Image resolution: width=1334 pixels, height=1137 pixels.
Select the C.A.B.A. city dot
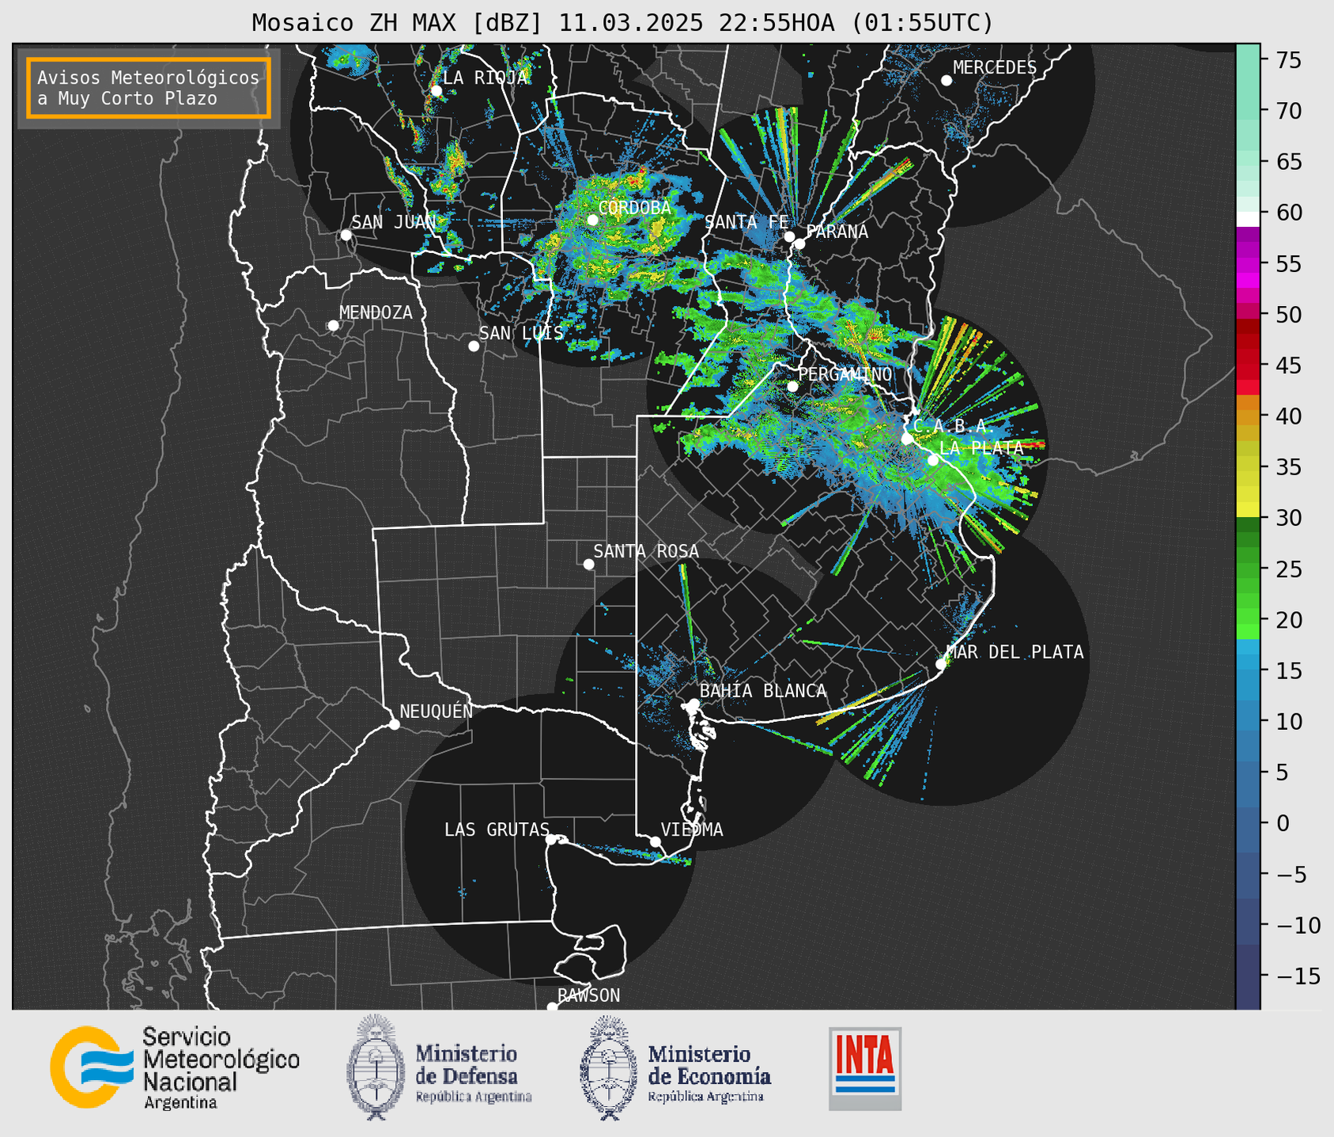click(x=907, y=439)
